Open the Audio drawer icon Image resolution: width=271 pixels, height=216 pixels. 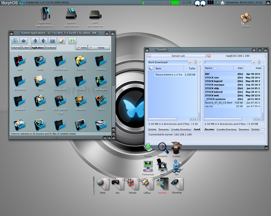40,61
